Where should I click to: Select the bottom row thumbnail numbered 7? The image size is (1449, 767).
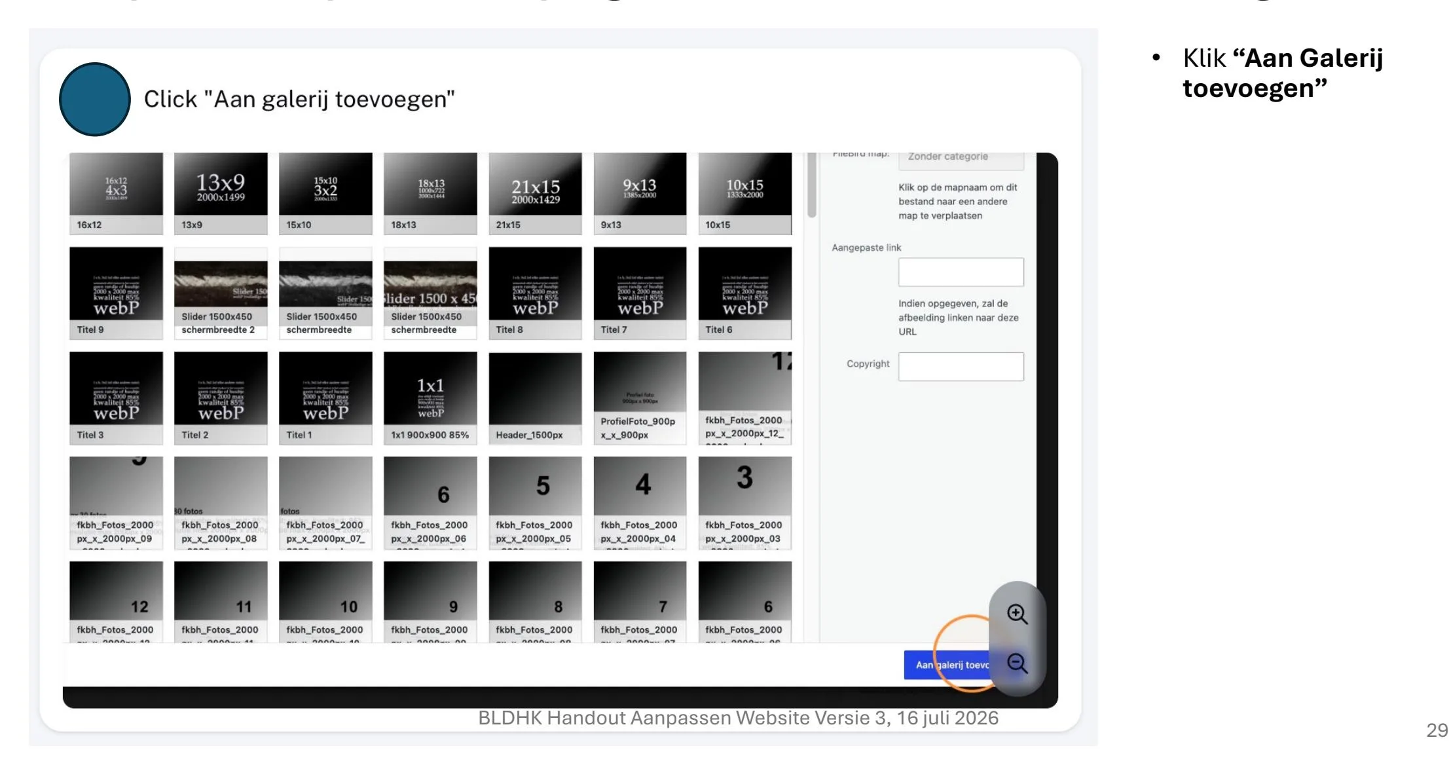point(640,601)
